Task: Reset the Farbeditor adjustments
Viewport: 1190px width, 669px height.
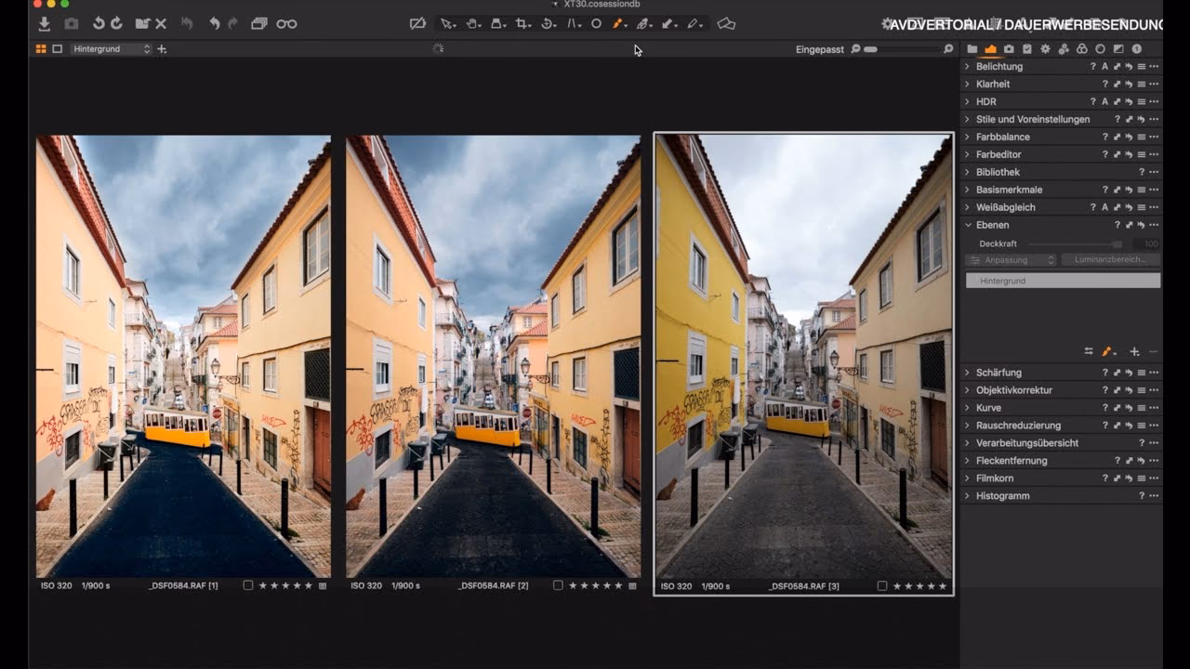Action: coord(1129,154)
